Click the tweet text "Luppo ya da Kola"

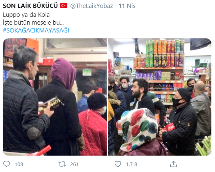tap(26, 15)
